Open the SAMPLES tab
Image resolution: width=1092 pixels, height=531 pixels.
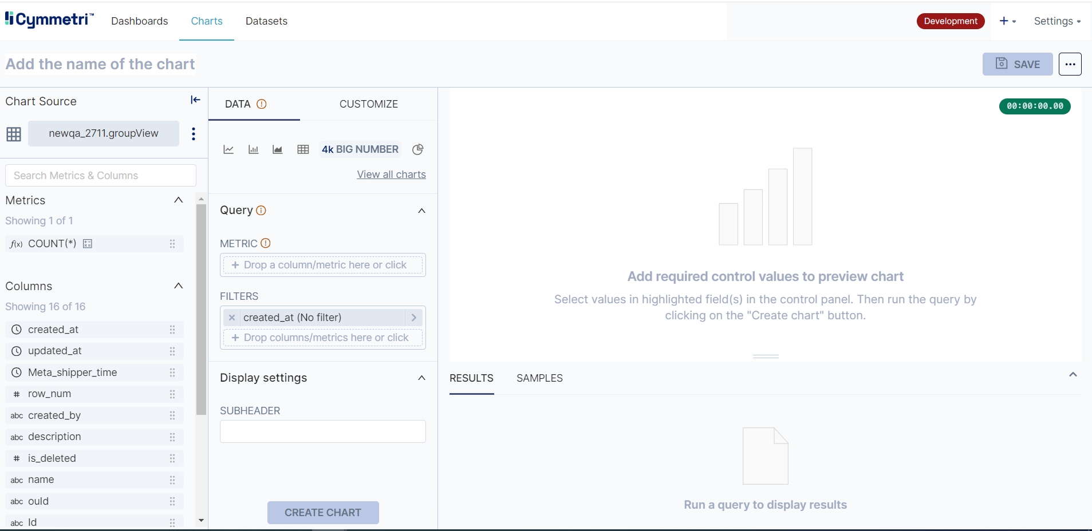pyautogui.click(x=539, y=378)
